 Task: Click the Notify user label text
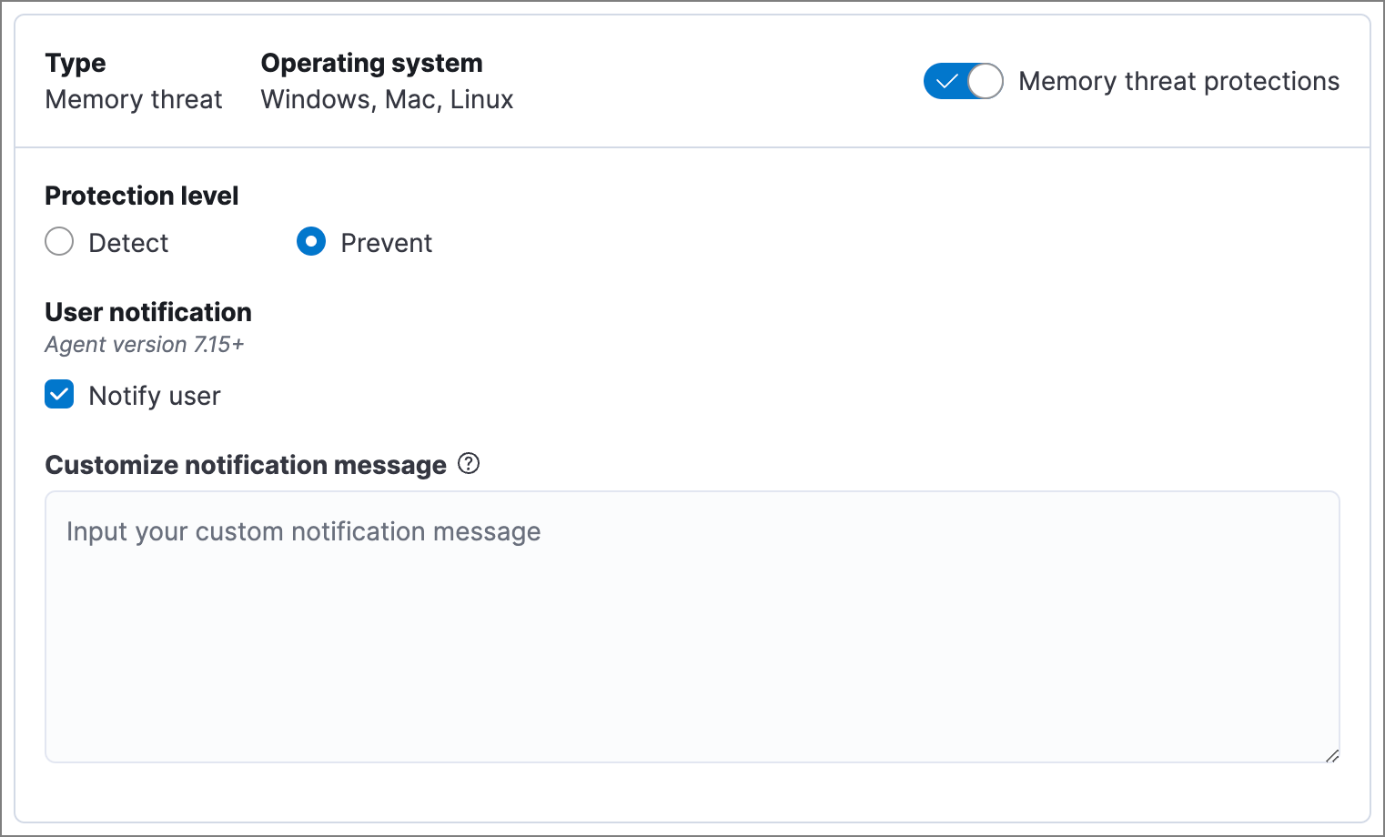click(155, 396)
